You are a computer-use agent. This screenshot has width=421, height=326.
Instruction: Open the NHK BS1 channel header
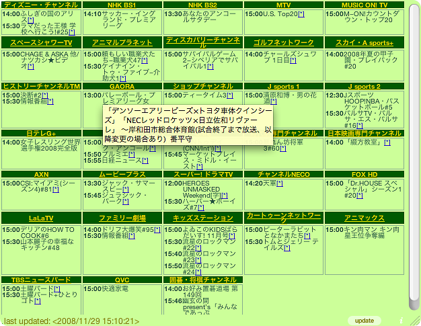pyautogui.click(x=121, y=5)
